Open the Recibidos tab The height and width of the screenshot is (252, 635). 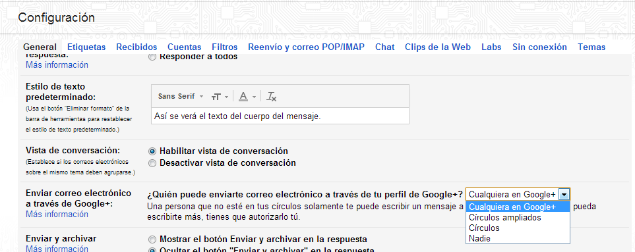point(136,47)
